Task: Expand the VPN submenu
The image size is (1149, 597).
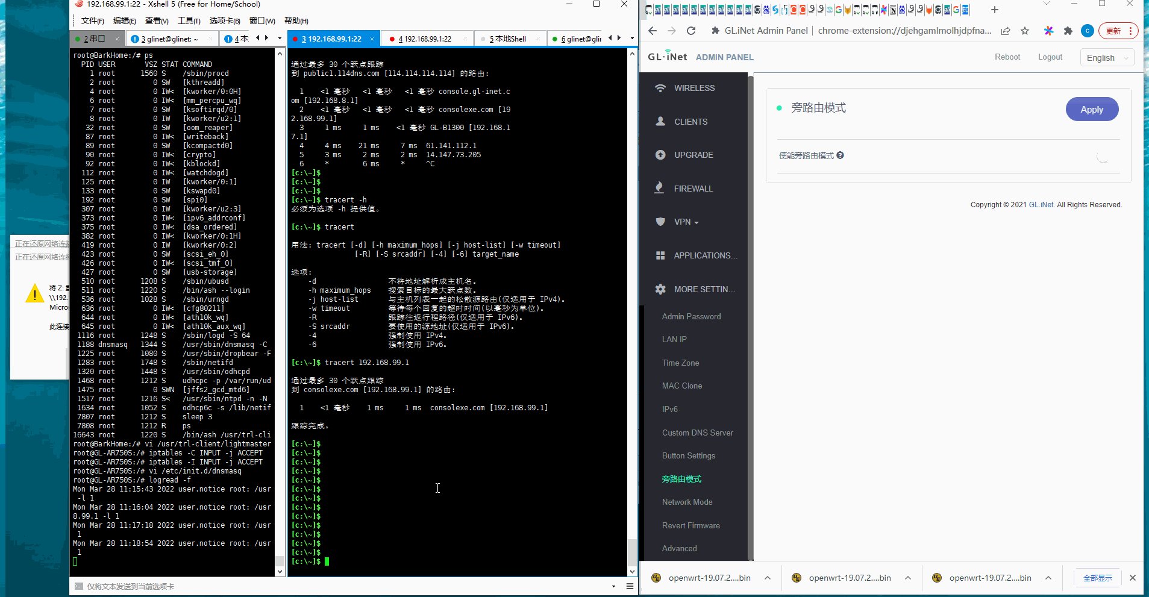Action: (x=686, y=222)
